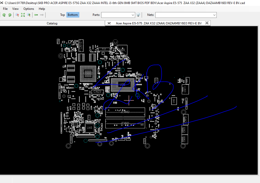The image size is (260, 183).
Task: Select the U3002 chip on the board
Action: (x=88, y=74)
